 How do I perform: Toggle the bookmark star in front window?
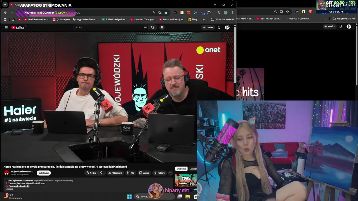166,13
